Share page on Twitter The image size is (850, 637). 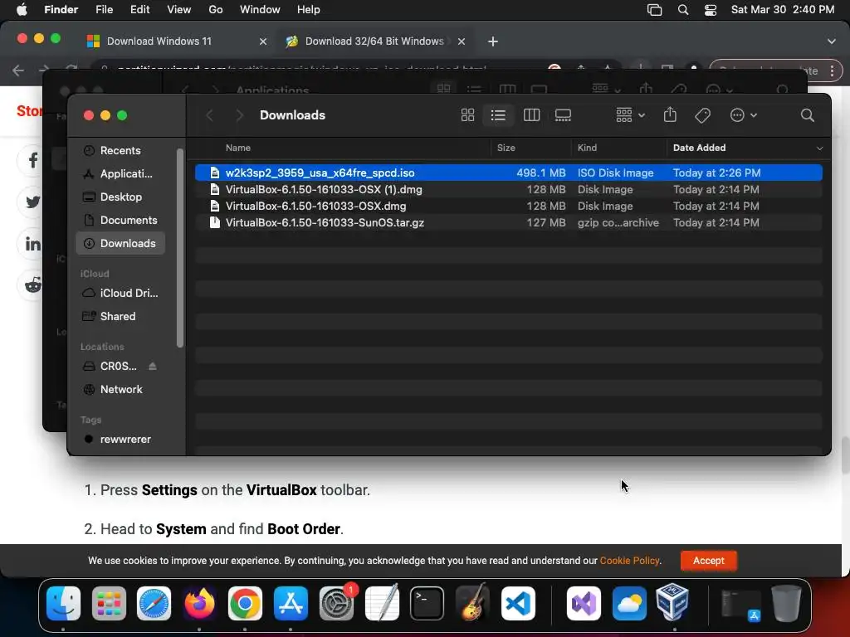click(32, 202)
